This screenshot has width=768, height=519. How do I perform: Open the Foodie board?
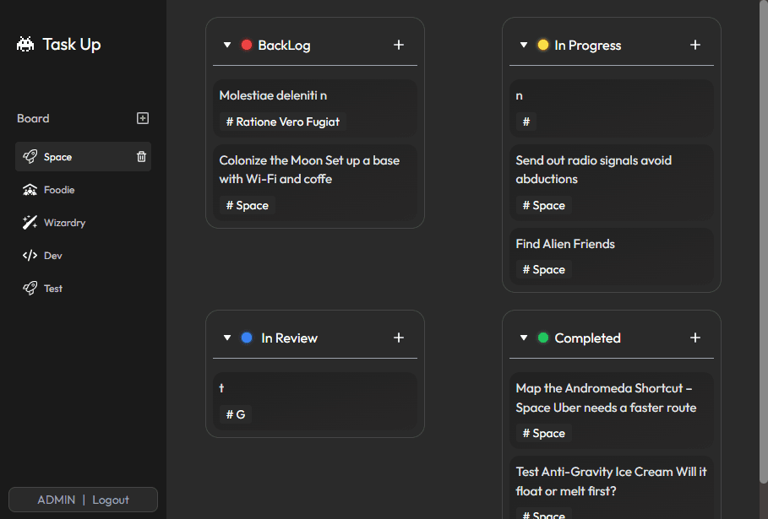click(59, 190)
